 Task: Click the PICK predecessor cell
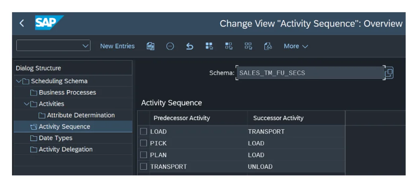pyautogui.click(x=198, y=143)
